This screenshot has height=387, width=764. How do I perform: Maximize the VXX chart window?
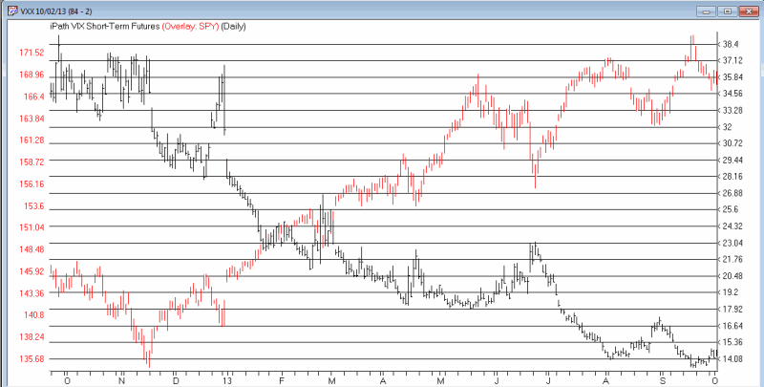point(728,11)
